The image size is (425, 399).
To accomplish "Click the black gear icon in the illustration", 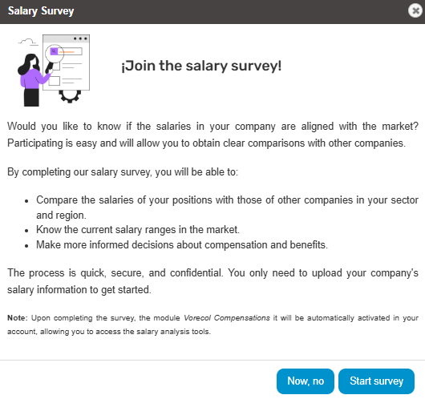I will click(70, 96).
